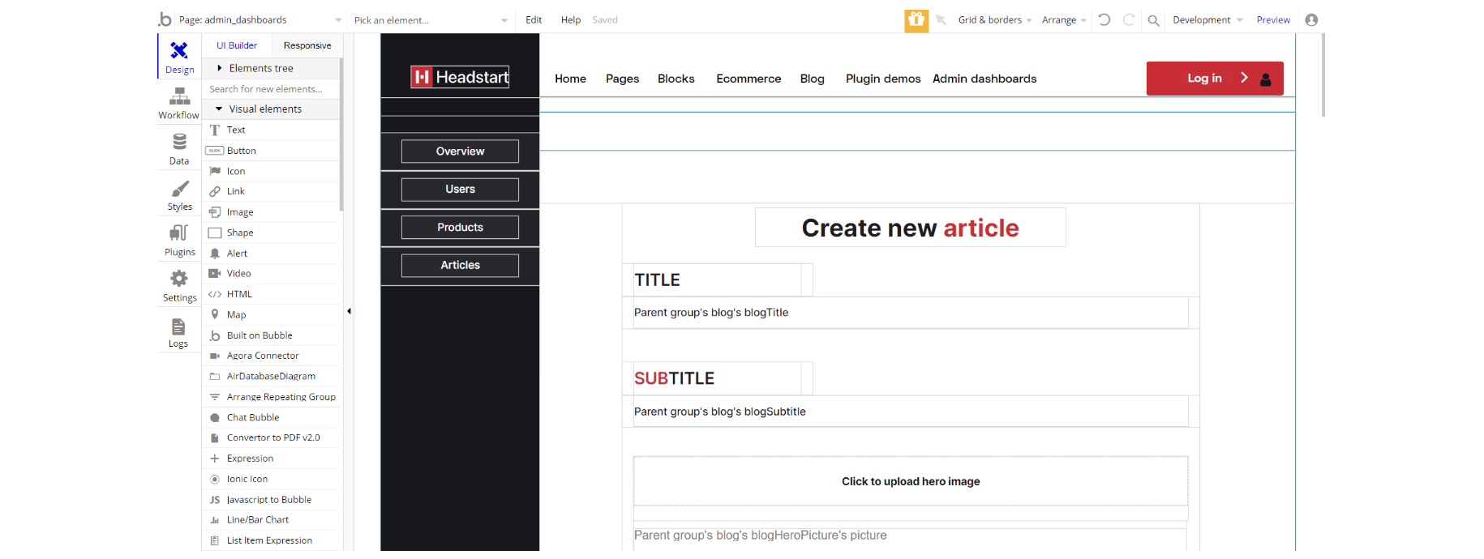Select the AirDatabaseDiagram element
The image size is (1484, 559).
pyautogui.click(x=272, y=376)
